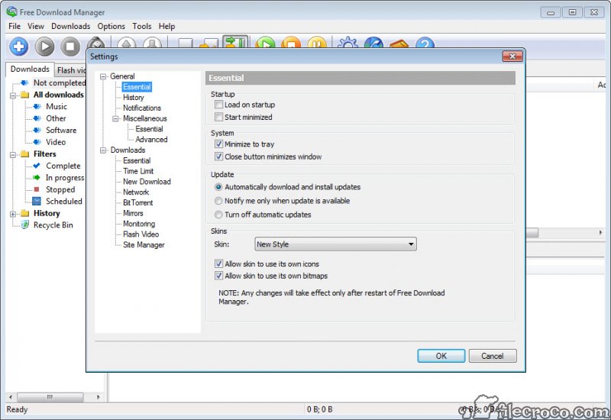The width and height of the screenshot is (611, 420).
Task: Click the gray Stop download square icon
Action: click(70, 47)
